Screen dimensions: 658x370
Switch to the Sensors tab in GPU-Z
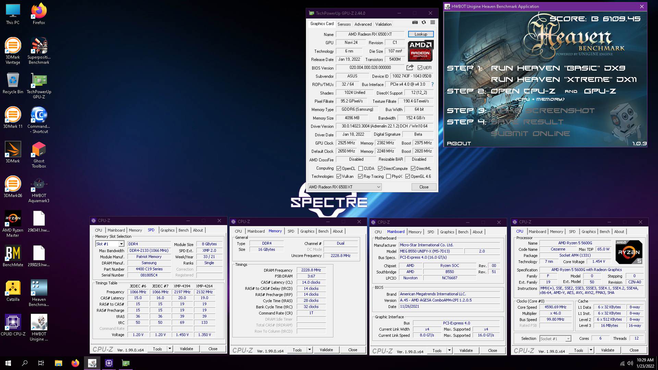344,24
